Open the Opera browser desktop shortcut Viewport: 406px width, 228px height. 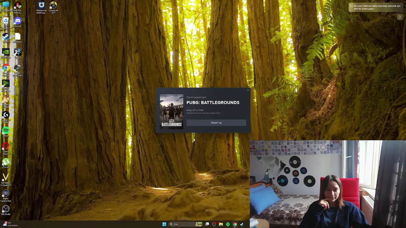[x=6, y=149]
